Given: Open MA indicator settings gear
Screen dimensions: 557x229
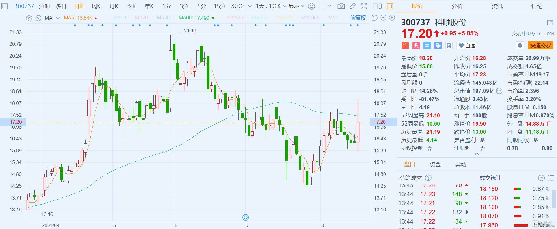Looking at the screenshot, I should (29, 18).
